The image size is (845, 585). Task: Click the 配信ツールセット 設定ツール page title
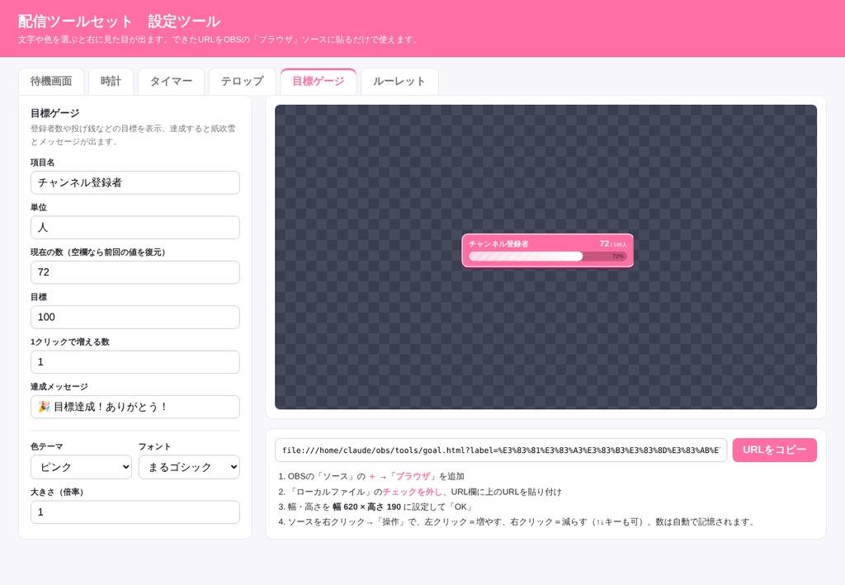(x=119, y=21)
